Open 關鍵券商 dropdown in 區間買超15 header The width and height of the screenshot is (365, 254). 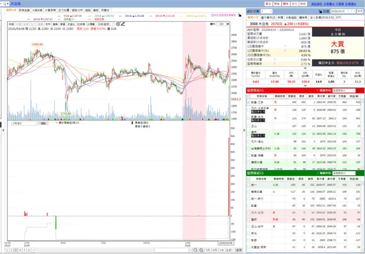pos(344,91)
